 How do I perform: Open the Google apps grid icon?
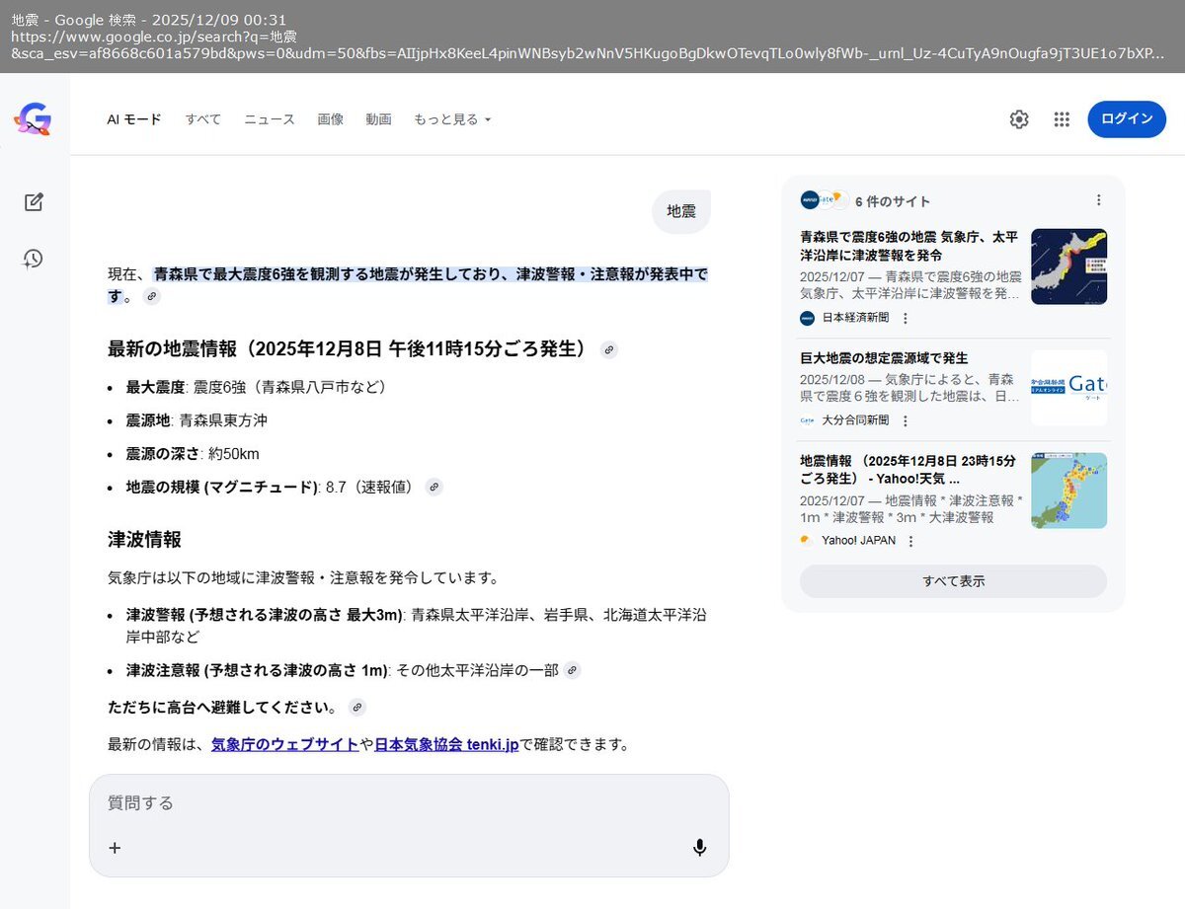coord(1062,118)
